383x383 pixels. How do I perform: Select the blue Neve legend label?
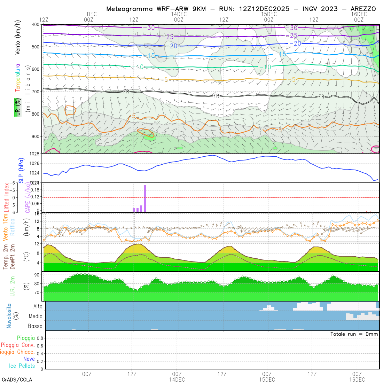(x=29, y=359)
